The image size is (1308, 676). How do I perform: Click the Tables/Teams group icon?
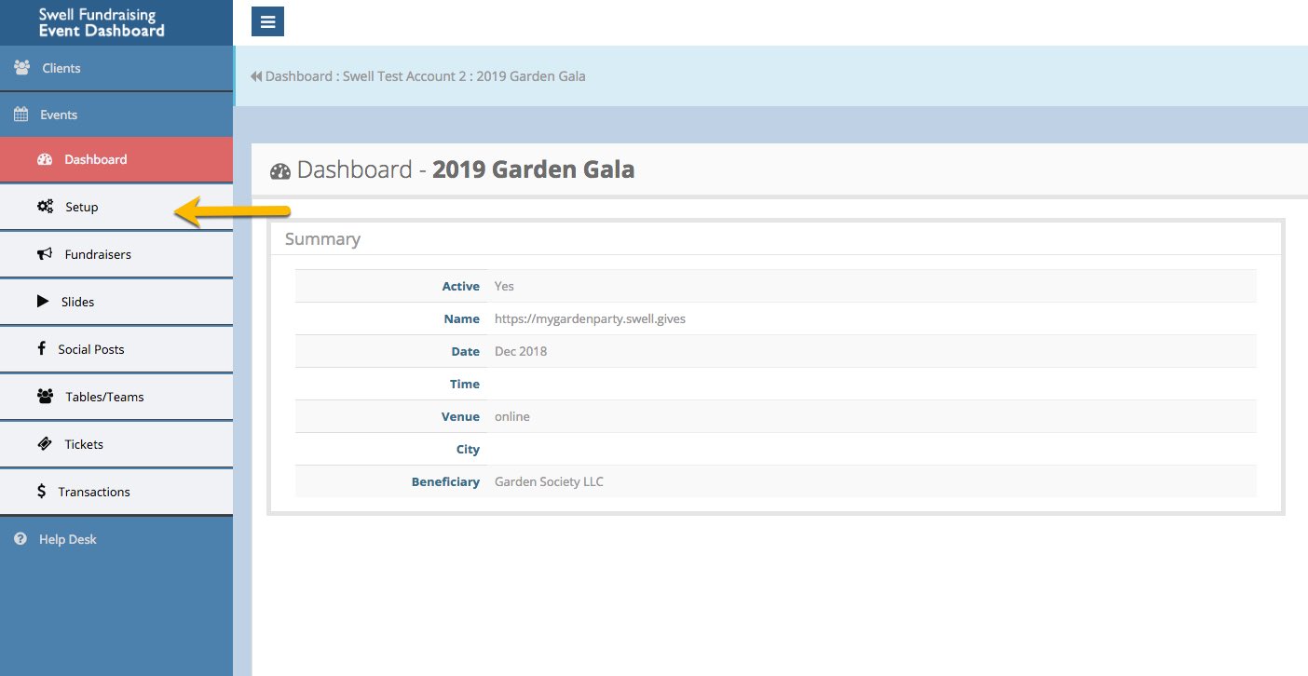[45, 397]
